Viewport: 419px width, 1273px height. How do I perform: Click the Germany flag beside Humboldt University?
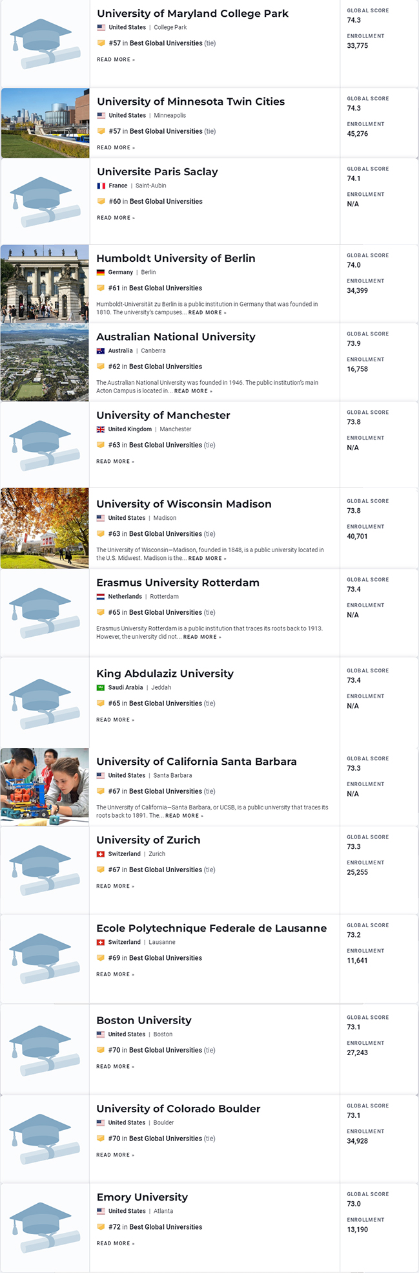(101, 272)
